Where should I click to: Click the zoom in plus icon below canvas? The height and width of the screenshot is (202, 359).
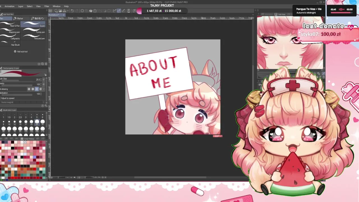click(71, 177)
